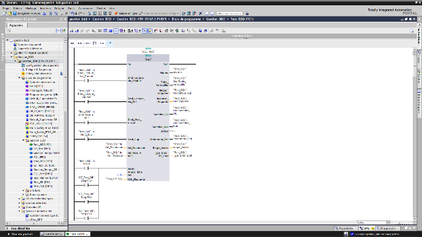Screen dimensions: 422x237
Task: Expand the Blocs système folder
Action: coord(23,195)
